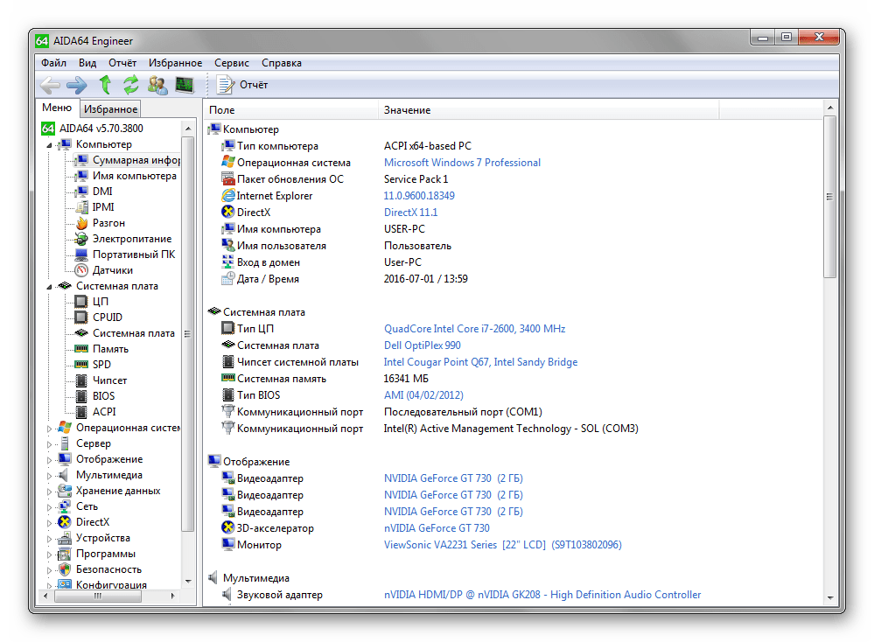Viewport: 874px width, 642px height.
Task: Click the right pane vertical scrollbar thumb
Action: [x=830, y=197]
